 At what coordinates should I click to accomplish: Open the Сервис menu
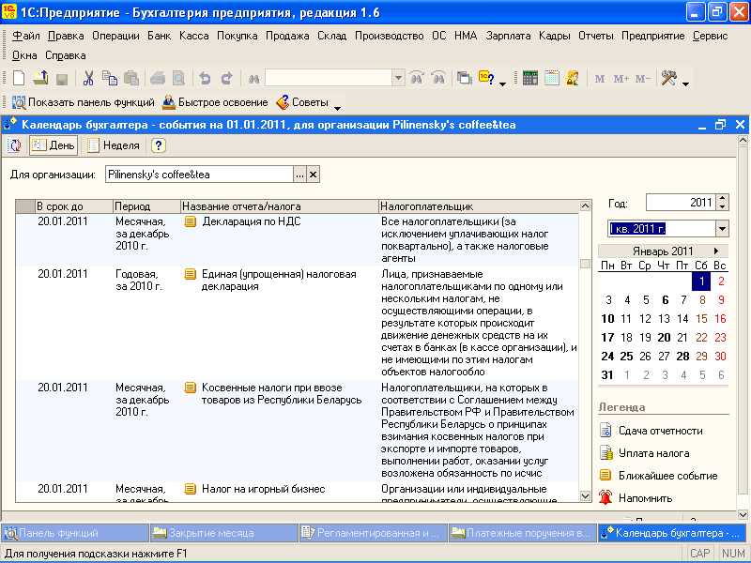point(710,36)
